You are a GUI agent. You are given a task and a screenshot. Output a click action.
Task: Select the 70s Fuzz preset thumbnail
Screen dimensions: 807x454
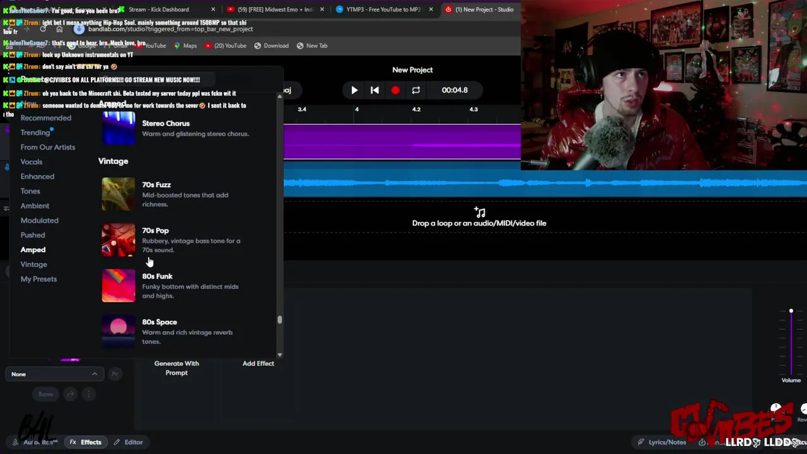[119, 194]
